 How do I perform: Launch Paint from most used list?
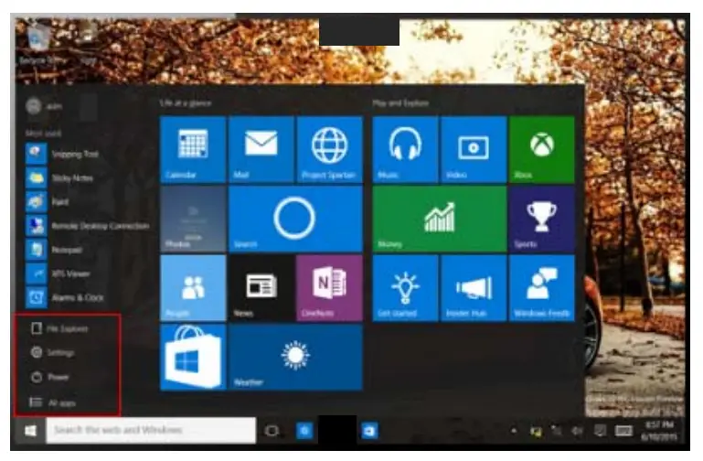click(x=48, y=202)
